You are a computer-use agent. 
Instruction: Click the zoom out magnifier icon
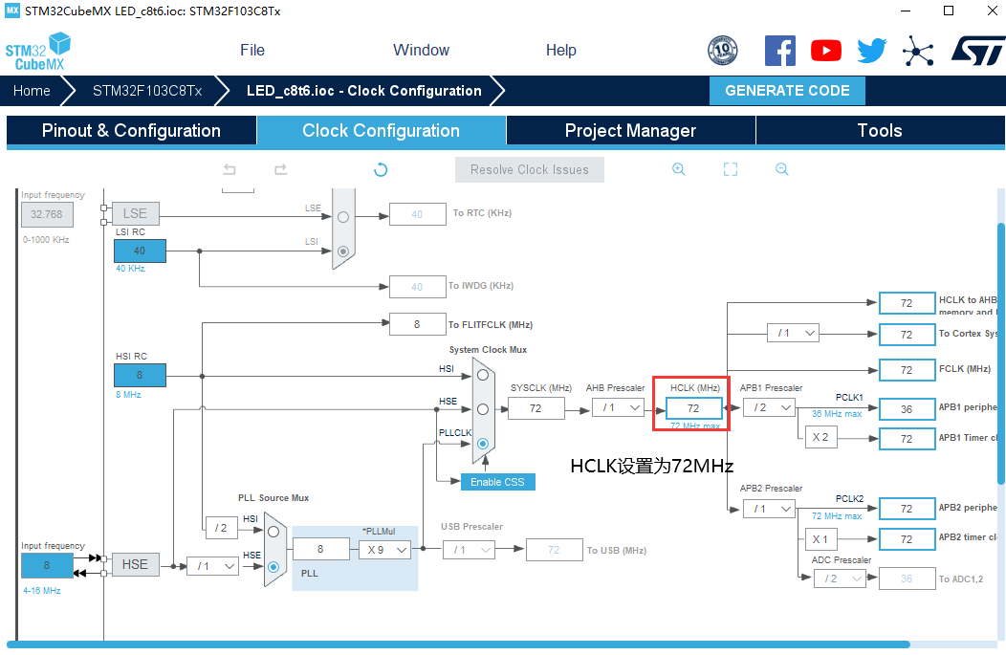781,169
